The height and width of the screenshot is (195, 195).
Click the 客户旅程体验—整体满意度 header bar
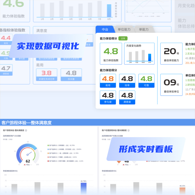coord(97,123)
